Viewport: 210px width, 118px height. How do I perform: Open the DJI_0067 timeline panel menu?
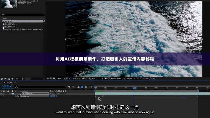(15, 83)
